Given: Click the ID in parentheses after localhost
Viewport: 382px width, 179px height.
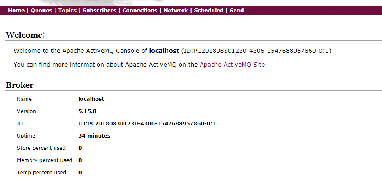Looking at the screenshot, I should coord(256,51).
